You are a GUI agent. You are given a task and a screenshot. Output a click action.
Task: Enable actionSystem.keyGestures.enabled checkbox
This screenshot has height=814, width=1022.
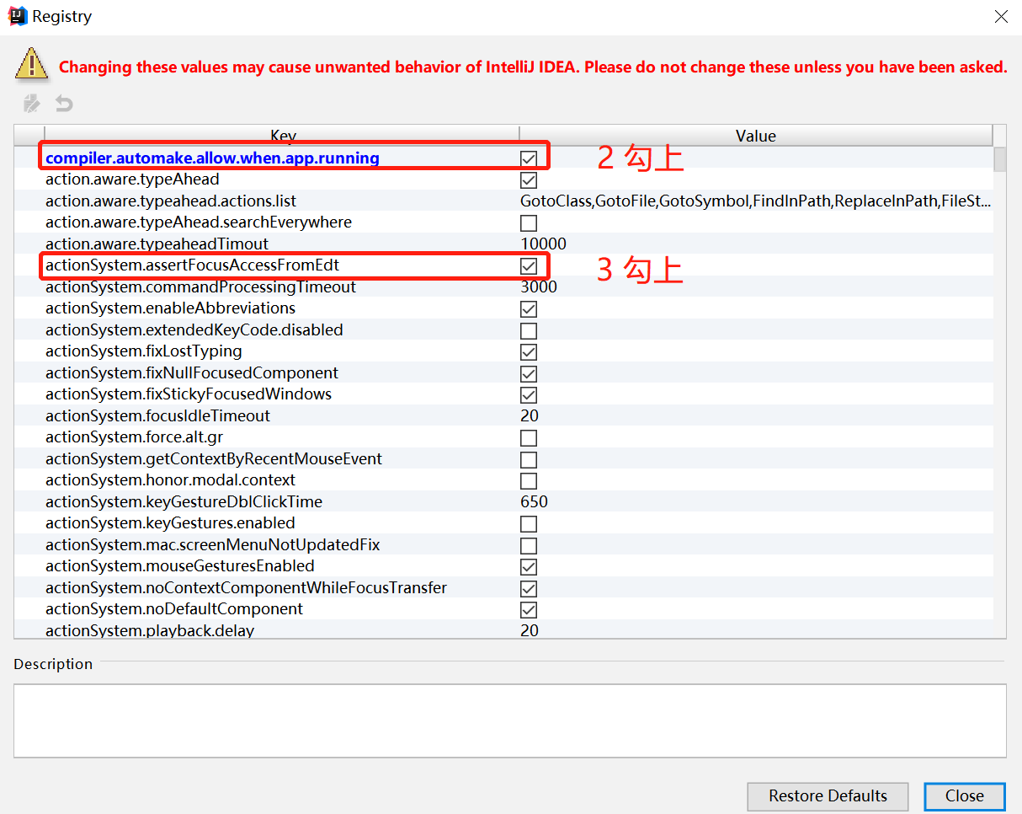529,524
